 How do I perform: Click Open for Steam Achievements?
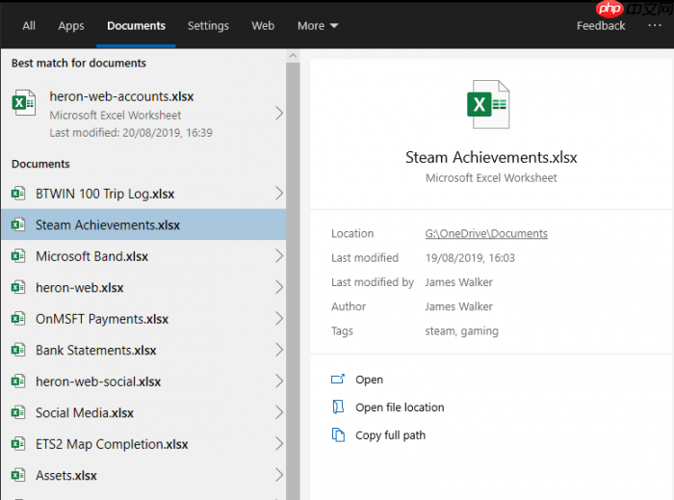369,380
